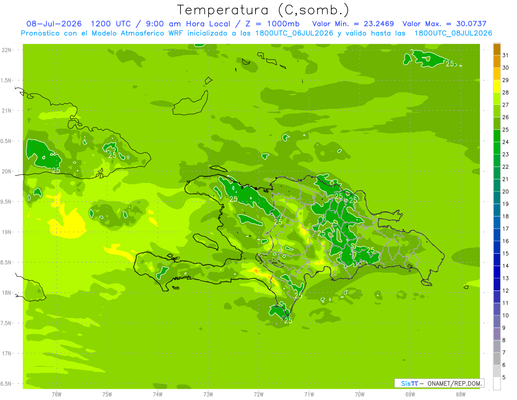Click the '1800UTC_08JUL2026' valid-until time text
The image size is (517, 400).
(x=453, y=33)
